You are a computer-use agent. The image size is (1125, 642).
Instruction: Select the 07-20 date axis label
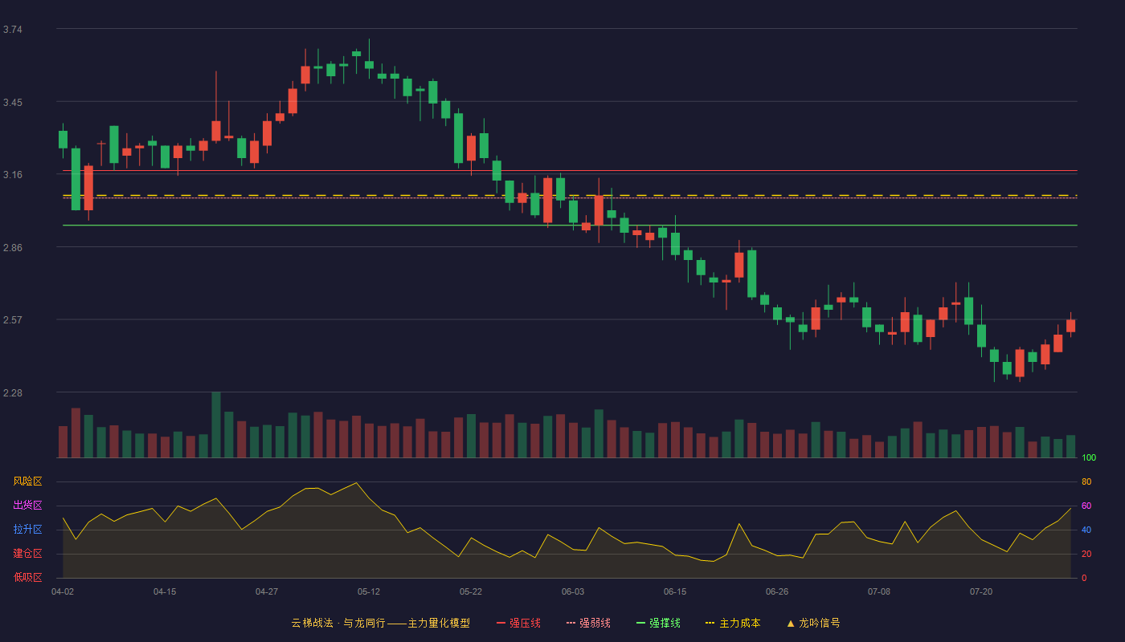(981, 591)
